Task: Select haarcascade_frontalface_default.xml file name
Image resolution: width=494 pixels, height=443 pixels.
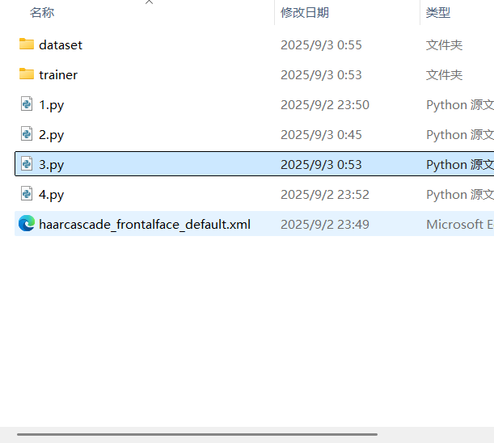Action: [x=145, y=224]
